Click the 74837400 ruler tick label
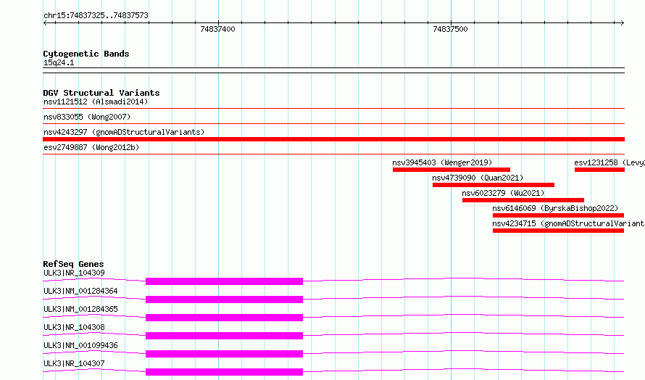 (217, 29)
